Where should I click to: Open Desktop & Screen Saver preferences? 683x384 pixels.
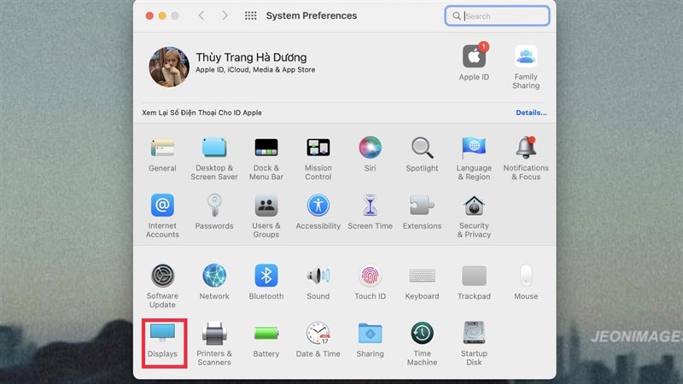tap(214, 159)
